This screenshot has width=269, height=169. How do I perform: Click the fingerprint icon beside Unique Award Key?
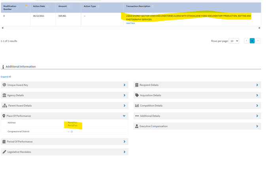pyautogui.click(x=4, y=85)
